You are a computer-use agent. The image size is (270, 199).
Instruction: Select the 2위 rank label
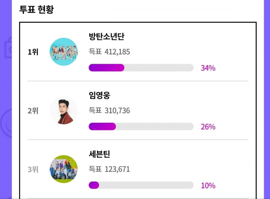(33, 111)
